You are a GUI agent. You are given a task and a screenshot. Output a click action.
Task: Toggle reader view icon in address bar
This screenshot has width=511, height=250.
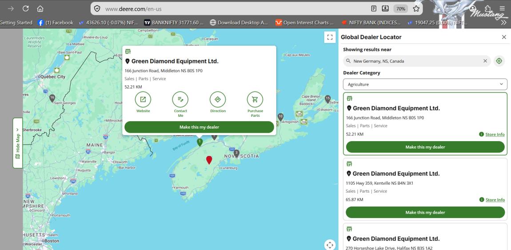pyautogui.click(x=374, y=9)
